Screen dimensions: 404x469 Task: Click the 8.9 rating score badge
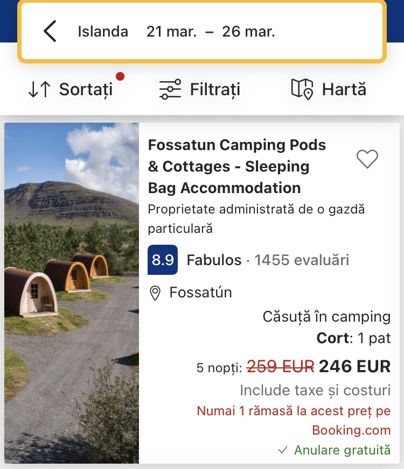(x=163, y=260)
